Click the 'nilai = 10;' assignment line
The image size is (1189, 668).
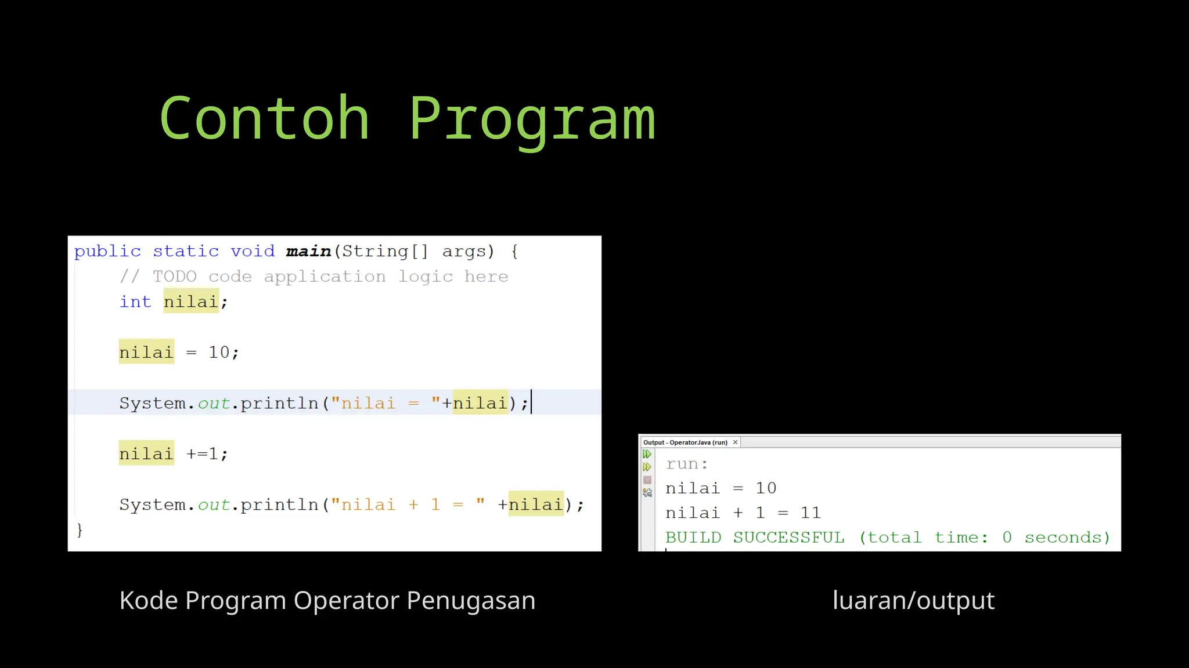pyautogui.click(x=179, y=352)
